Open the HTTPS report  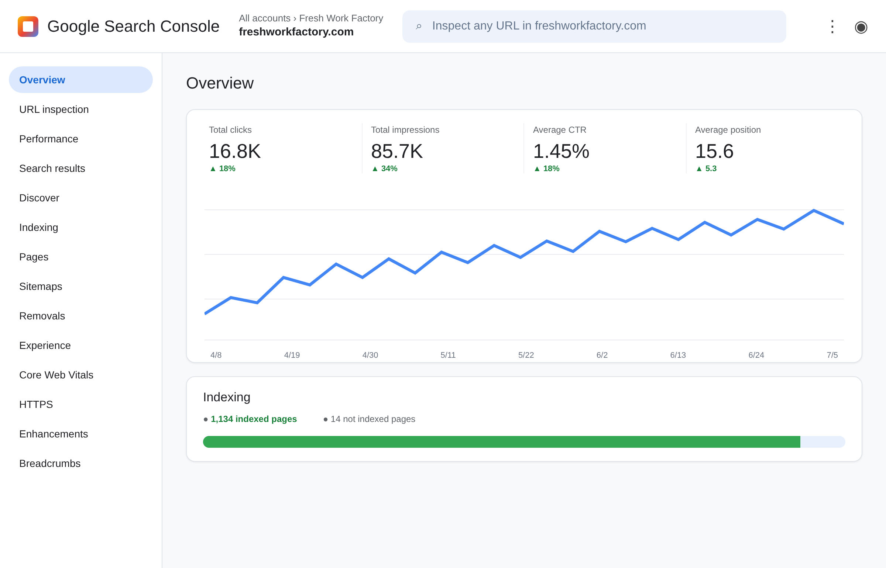(x=81, y=404)
